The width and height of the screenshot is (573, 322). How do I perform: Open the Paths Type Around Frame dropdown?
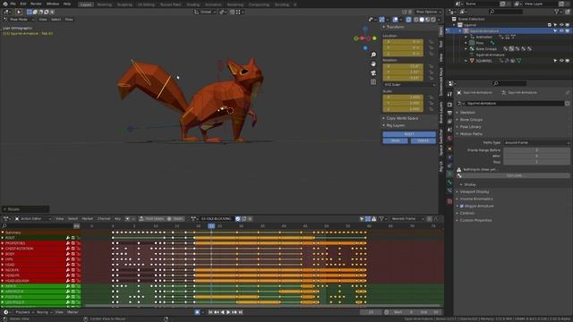click(536, 143)
